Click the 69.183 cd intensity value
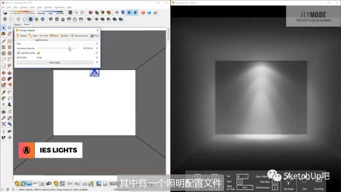 pyautogui.click(x=88, y=48)
